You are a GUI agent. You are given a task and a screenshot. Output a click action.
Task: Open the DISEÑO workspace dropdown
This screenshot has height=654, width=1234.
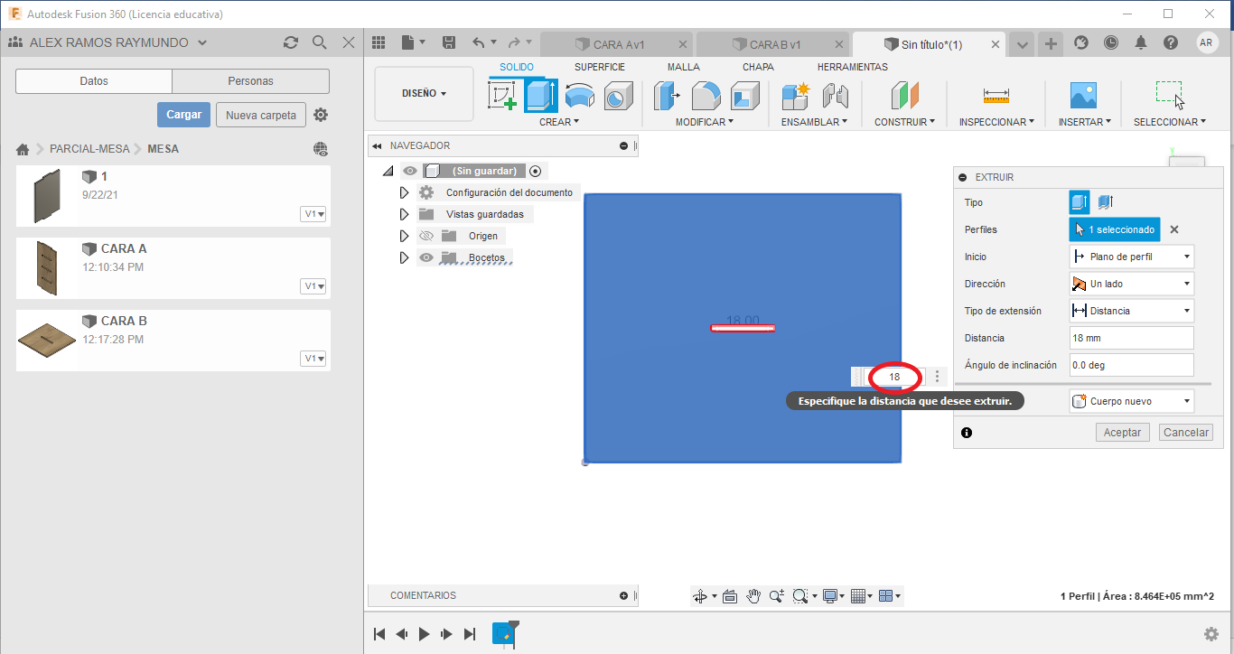pyautogui.click(x=424, y=93)
